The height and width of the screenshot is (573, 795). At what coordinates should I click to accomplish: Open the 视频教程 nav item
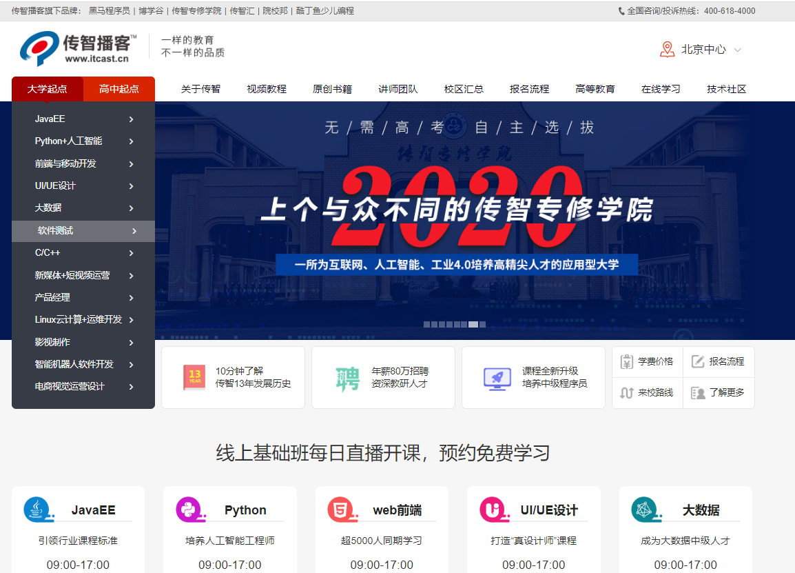267,90
